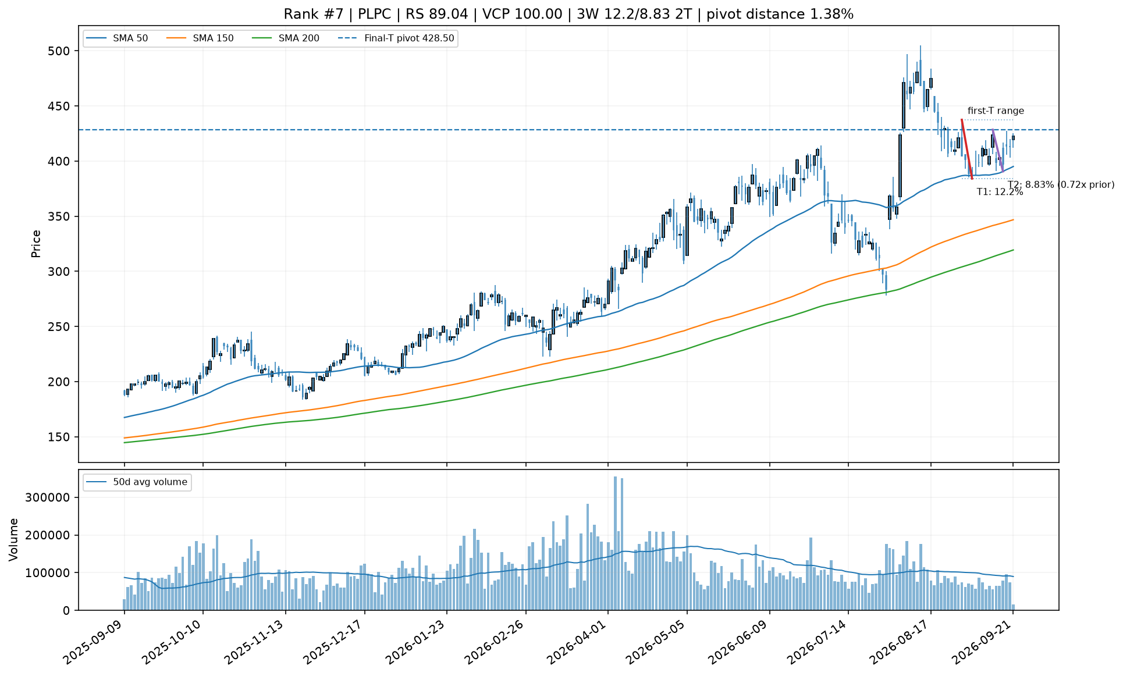
Task: Click the SMA 200 legend entry
Action: pyautogui.click(x=286, y=39)
